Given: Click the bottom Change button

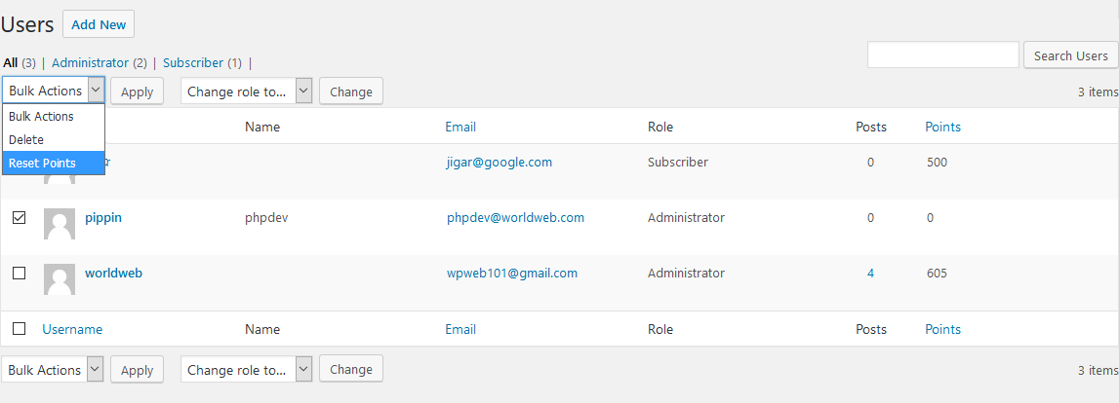Looking at the screenshot, I should [x=351, y=370].
